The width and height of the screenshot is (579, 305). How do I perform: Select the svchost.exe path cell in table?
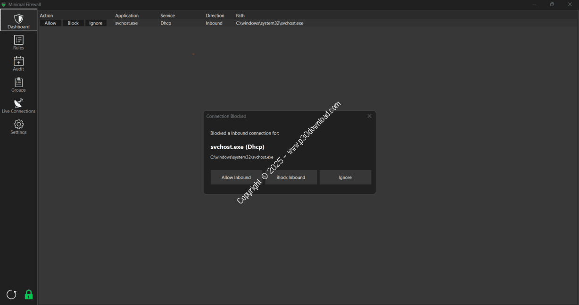(270, 23)
